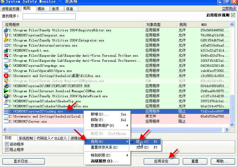Click the Kaspersky kav.exe icon
The height and width of the screenshot is (167, 238).
[6, 55]
